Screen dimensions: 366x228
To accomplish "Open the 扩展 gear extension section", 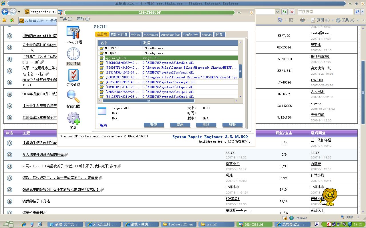I will (x=73, y=120).
